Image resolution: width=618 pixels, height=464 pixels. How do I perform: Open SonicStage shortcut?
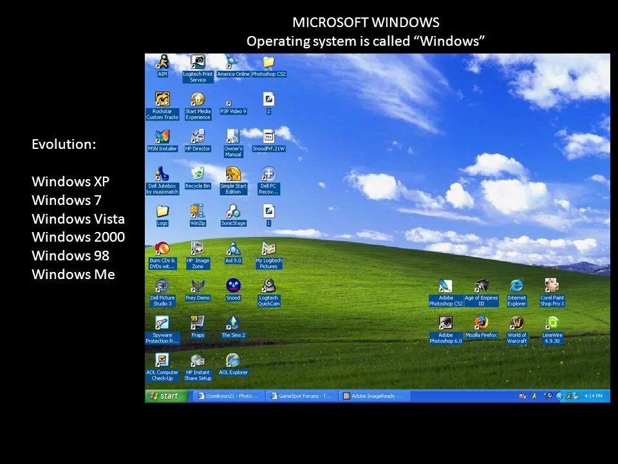pyautogui.click(x=233, y=215)
